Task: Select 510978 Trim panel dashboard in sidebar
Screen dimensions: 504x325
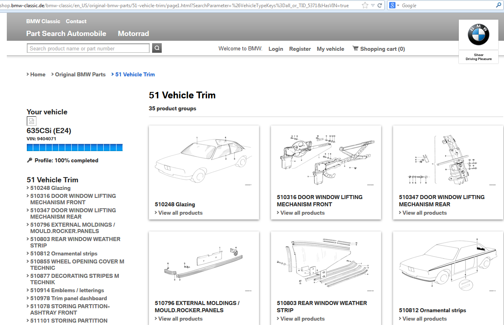Action: 68,298
